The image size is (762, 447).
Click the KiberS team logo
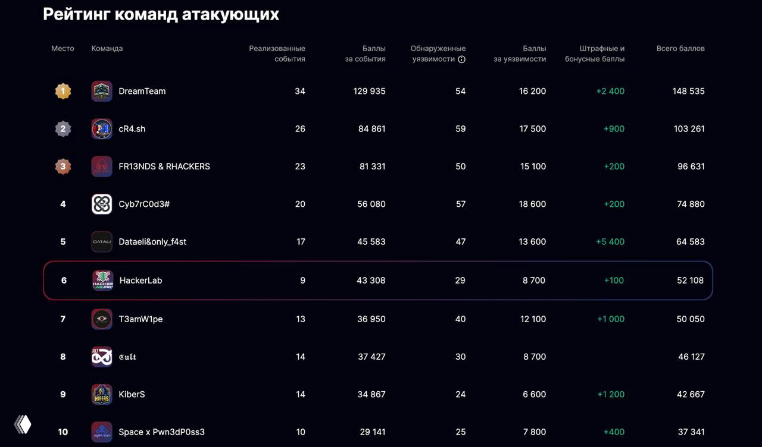102,395
